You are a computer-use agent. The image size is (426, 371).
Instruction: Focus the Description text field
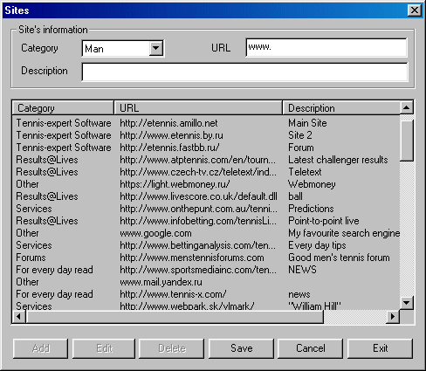(x=244, y=72)
